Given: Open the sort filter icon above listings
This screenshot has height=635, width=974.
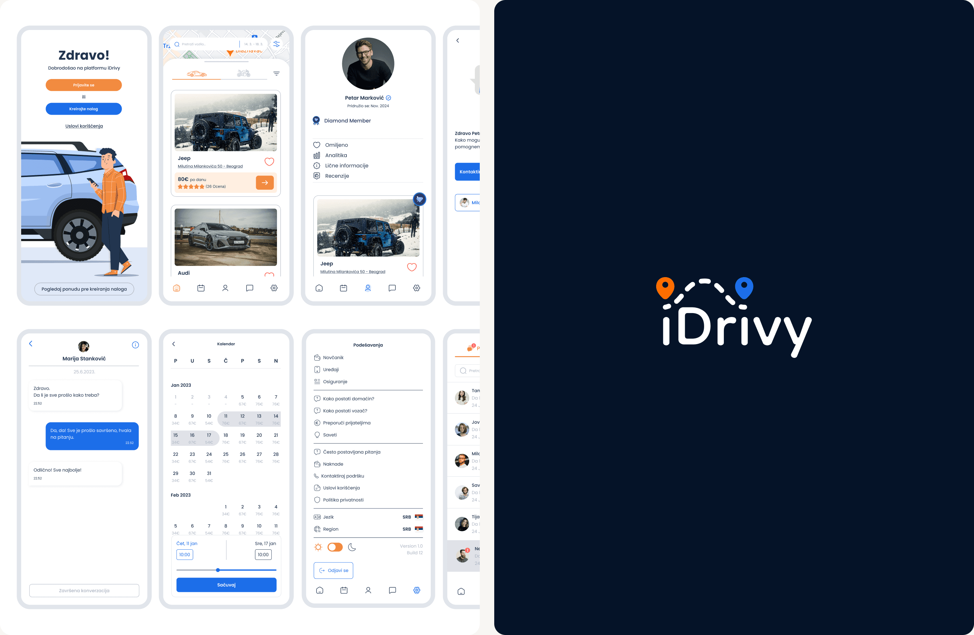Looking at the screenshot, I should [276, 74].
